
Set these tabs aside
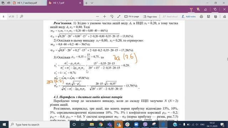[x=9, y=3]
